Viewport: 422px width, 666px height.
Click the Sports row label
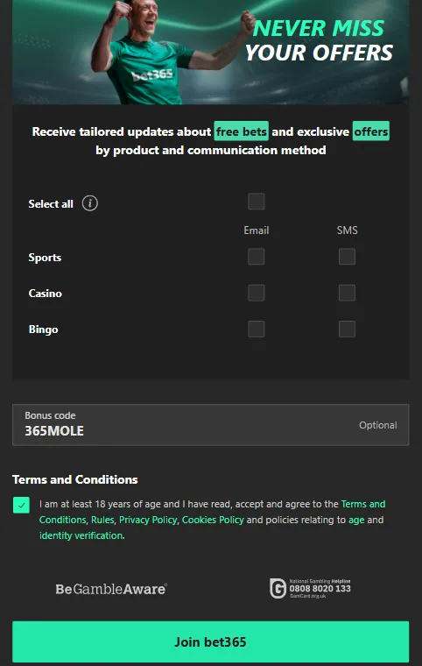coord(45,258)
